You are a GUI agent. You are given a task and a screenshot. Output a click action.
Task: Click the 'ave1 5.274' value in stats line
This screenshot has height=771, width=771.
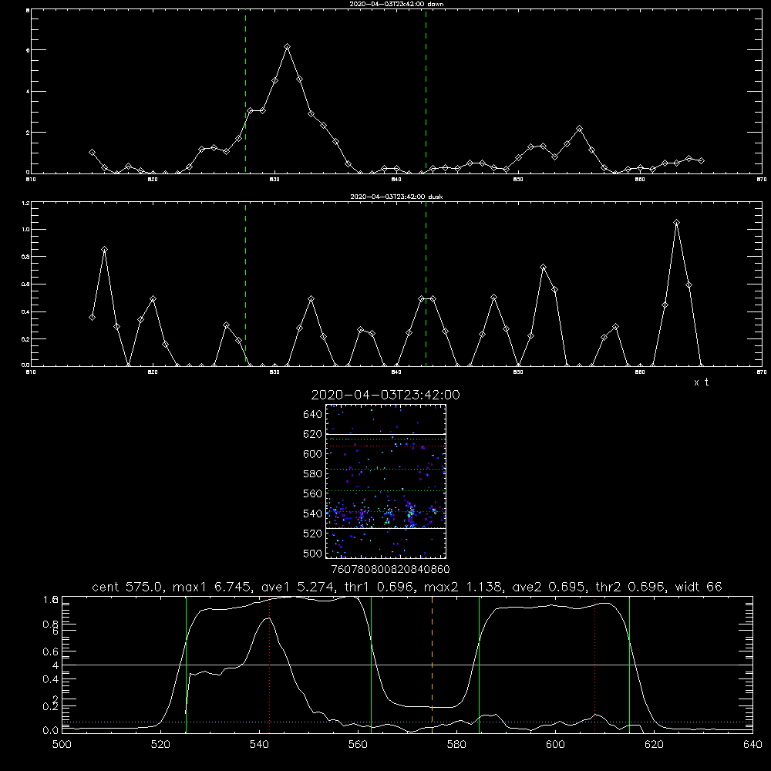[299, 587]
